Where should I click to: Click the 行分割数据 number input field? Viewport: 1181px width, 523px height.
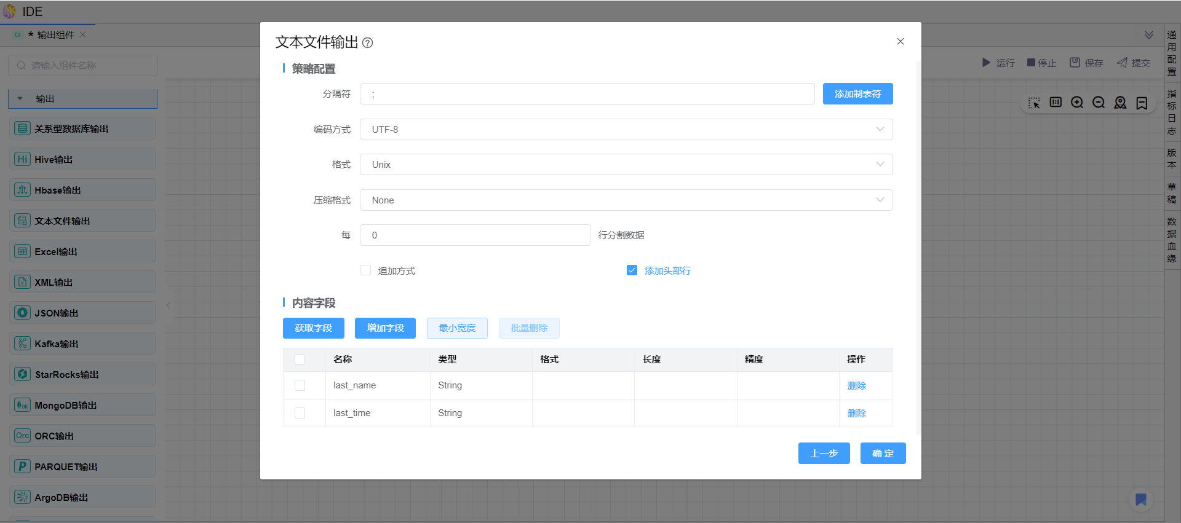475,235
